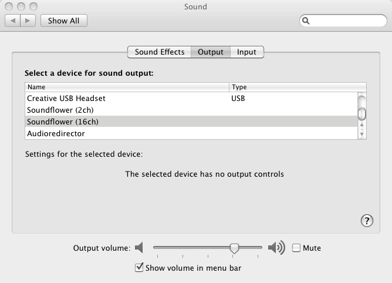Click the low volume speaker icon

click(x=139, y=248)
